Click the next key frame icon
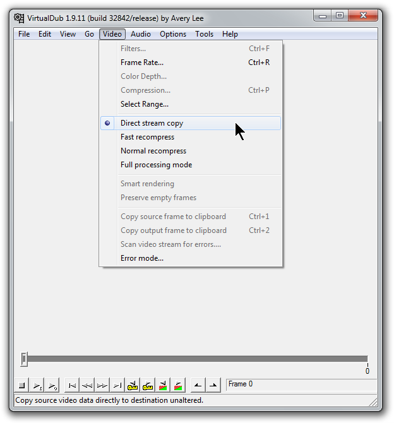The image size is (394, 423). point(148,384)
